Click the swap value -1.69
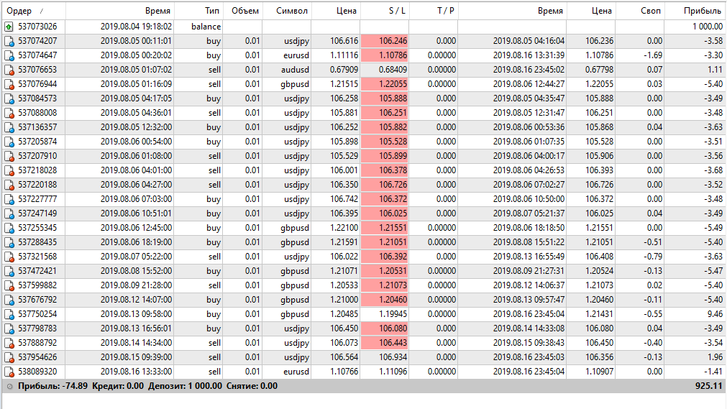Viewport: 727px width, 409px height. click(653, 55)
